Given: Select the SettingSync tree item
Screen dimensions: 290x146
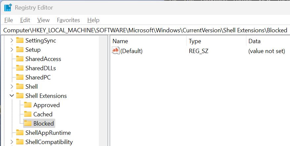Looking at the screenshot, I should (41, 40).
